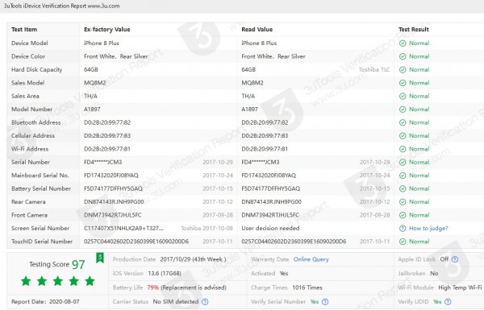The image size is (484, 310).
Task: Click the help icon beside How to judge
Action: [403, 229]
